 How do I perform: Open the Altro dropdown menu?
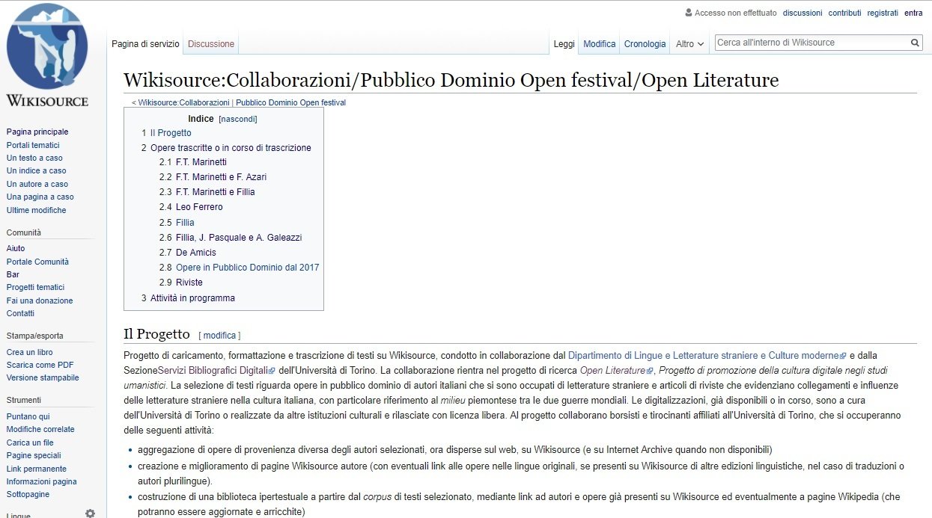[689, 44]
